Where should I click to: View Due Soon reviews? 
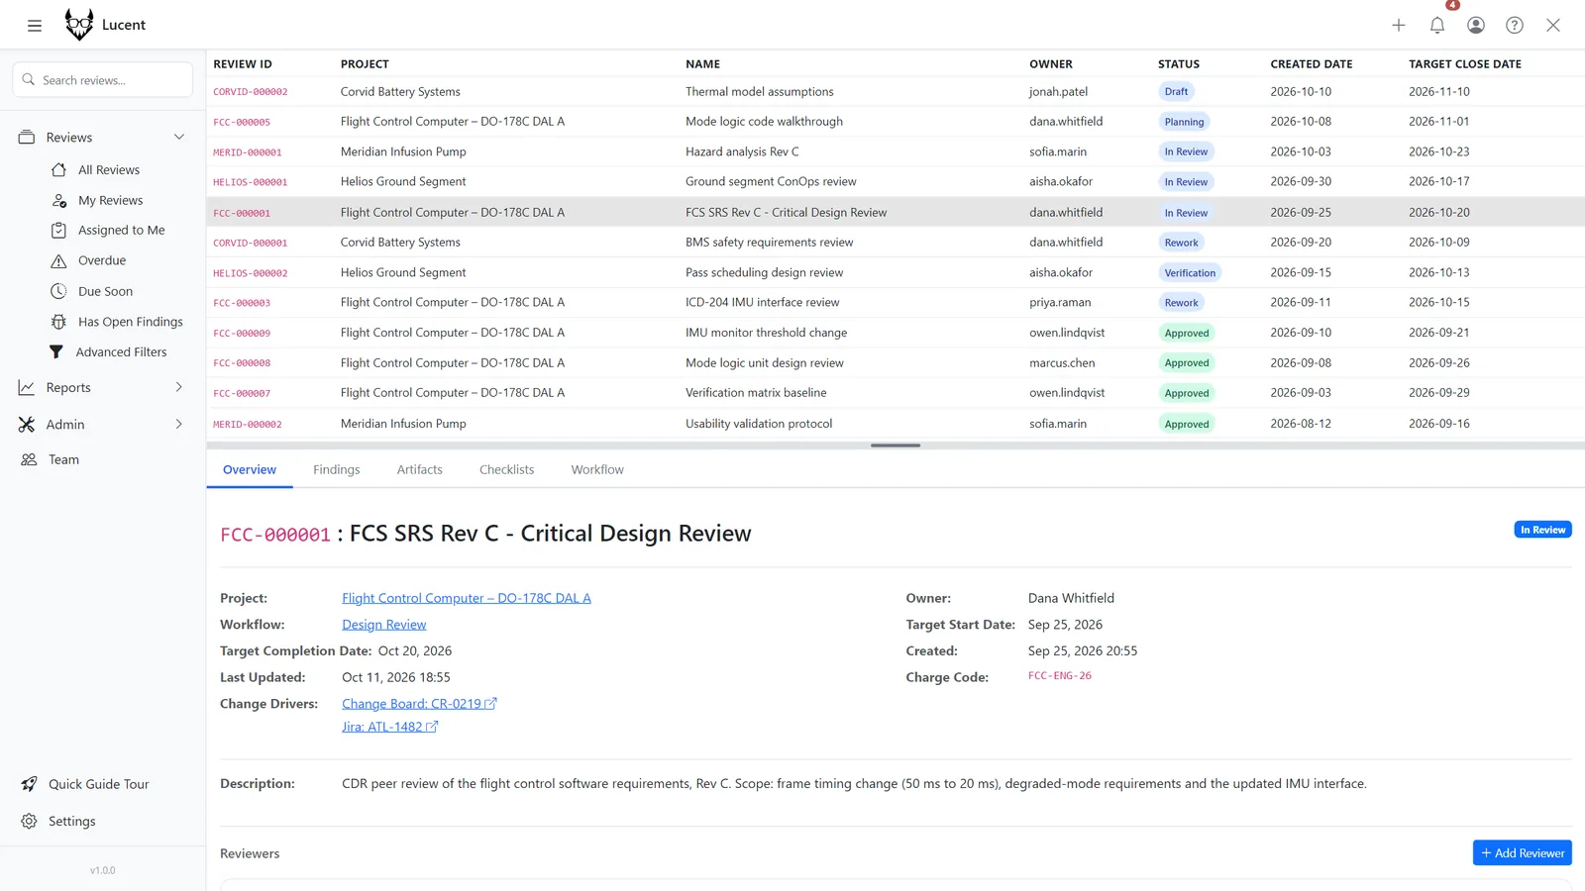click(x=105, y=292)
